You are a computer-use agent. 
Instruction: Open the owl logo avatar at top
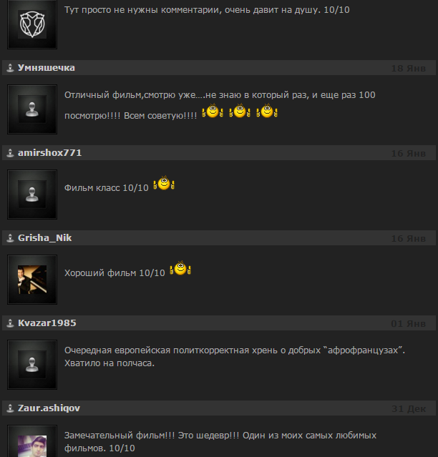pyautogui.click(x=32, y=24)
